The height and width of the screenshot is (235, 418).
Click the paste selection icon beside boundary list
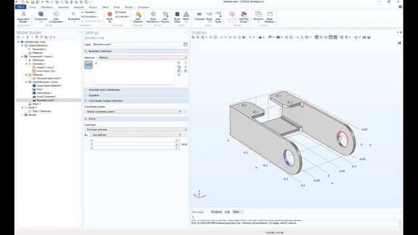click(179, 71)
